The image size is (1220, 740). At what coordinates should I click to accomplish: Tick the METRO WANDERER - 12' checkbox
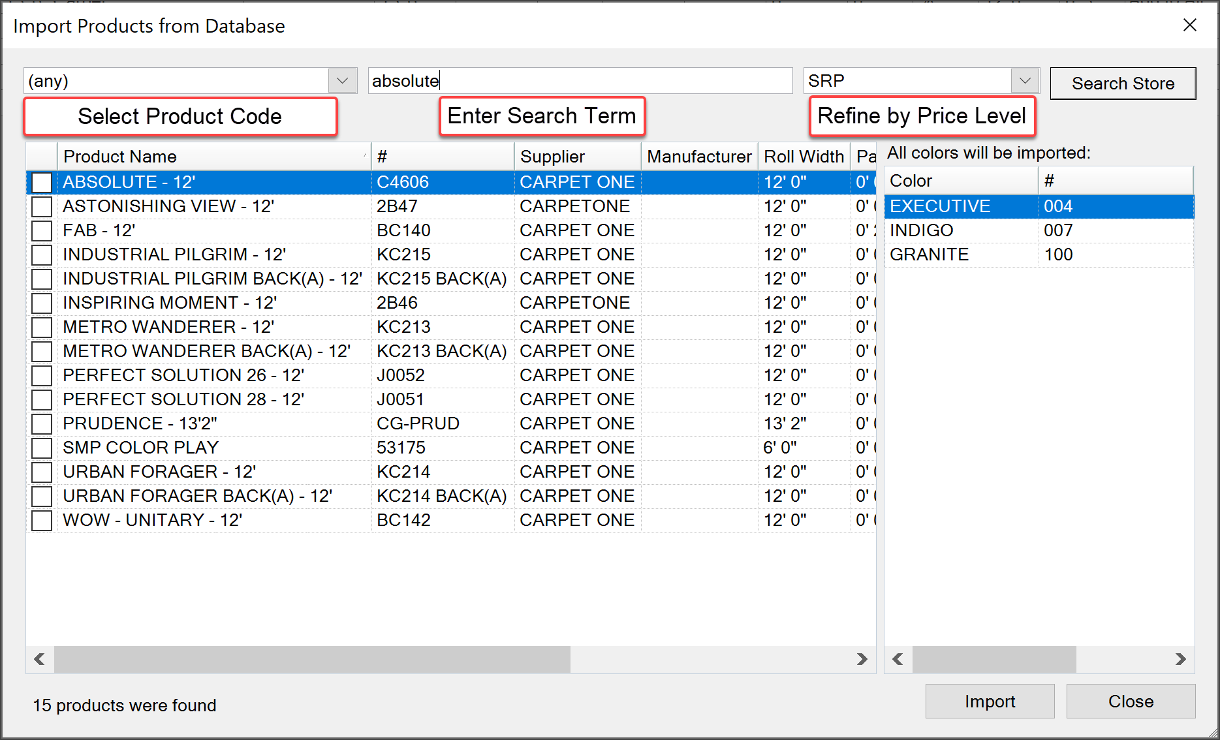[x=42, y=327]
